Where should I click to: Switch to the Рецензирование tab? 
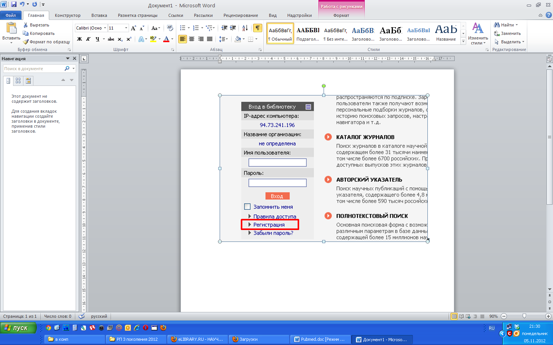(x=241, y=15)
